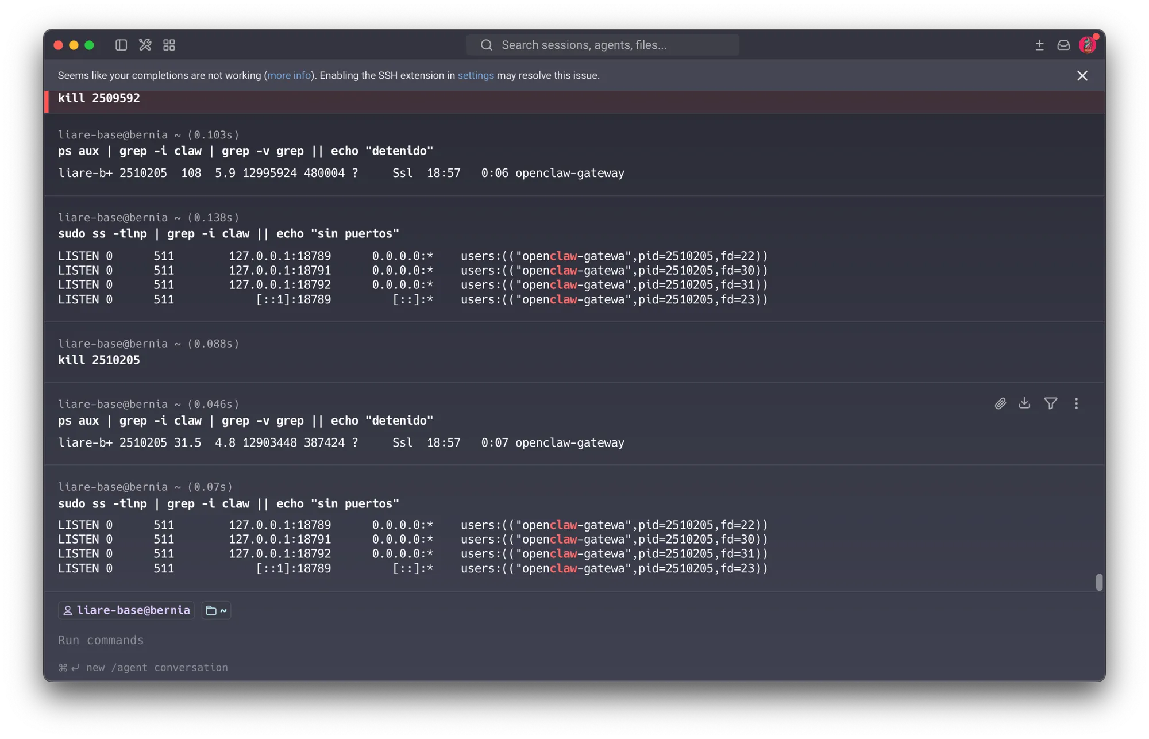1149x739 pixels.
Task: Click the home directory folder chip
Action: point(217,610)
